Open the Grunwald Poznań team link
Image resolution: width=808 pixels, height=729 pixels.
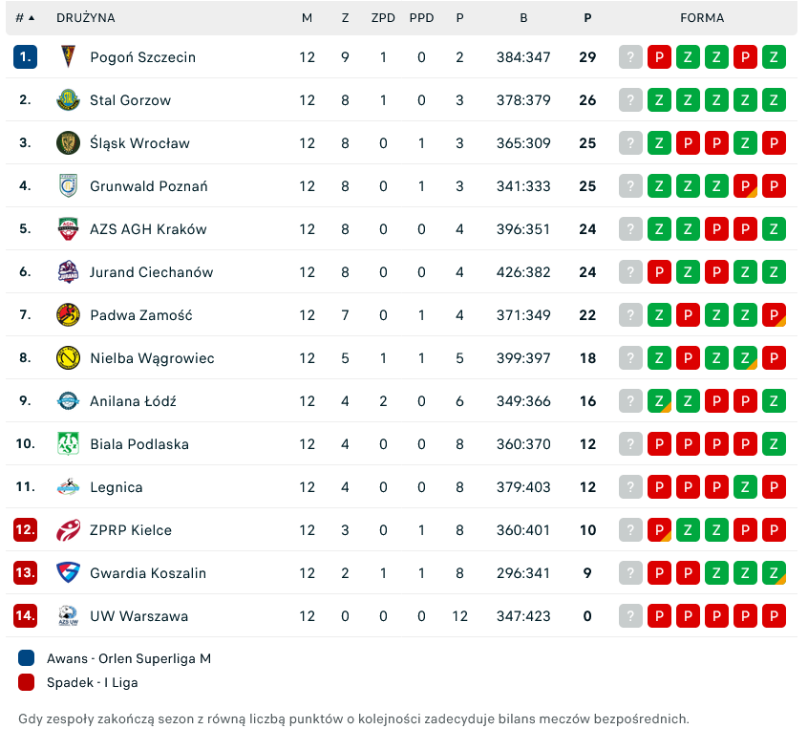tap(148, 186)
